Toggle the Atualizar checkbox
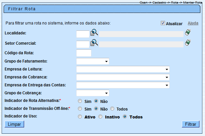The height and width of the screenshot is (136, 205). (163, 23)
